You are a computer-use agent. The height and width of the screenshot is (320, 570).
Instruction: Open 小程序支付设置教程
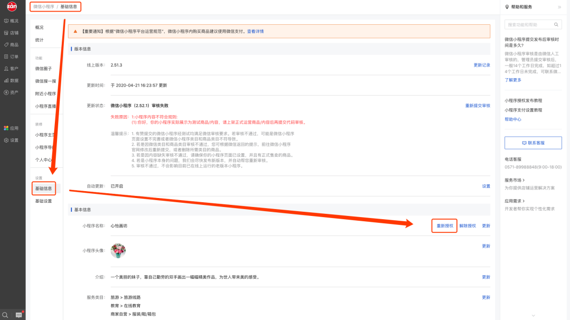pos(523,110)
